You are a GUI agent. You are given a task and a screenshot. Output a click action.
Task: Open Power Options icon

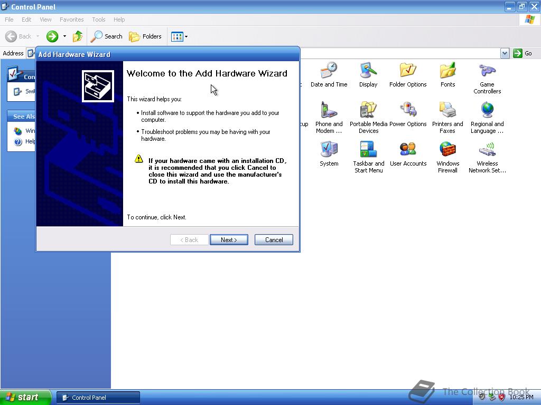coord(408,114)
